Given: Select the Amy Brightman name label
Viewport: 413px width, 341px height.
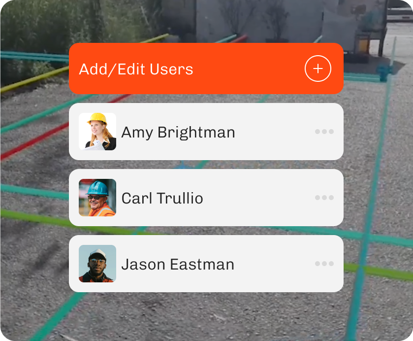Looking at the screenshot, I should [178, 133].
